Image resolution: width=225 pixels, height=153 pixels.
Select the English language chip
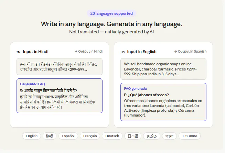click(32, 136)
